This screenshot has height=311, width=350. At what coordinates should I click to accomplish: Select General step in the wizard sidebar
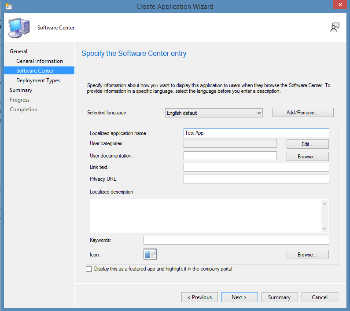(x=18, y=51)
